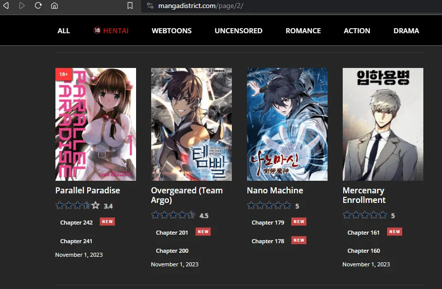This screenshot has height=289, width=442.
Task: Read Chapter 200 of Overgeared
Action: click(x=172, y=251)
